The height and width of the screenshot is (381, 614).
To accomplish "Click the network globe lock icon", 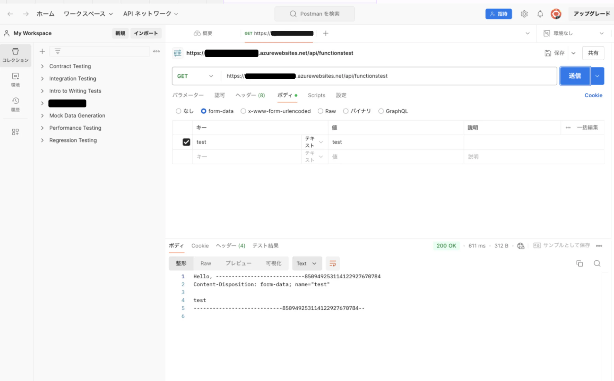I will click(521, 246).
